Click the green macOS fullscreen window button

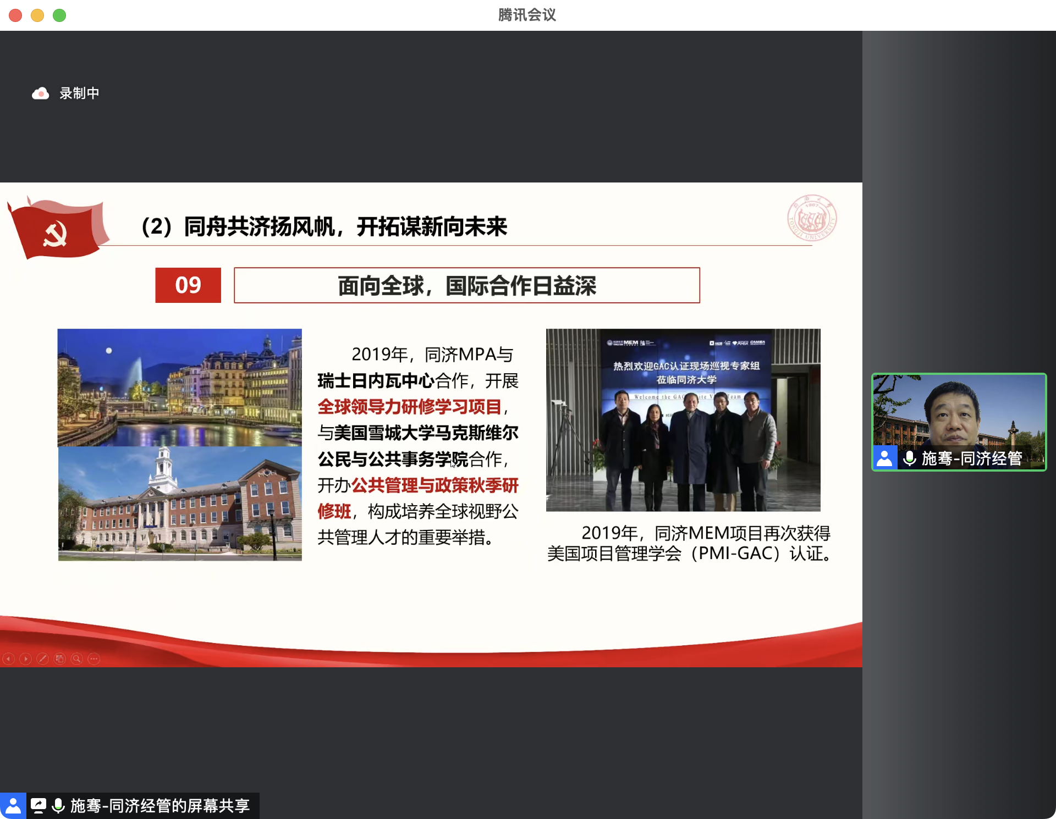(59, 15)
